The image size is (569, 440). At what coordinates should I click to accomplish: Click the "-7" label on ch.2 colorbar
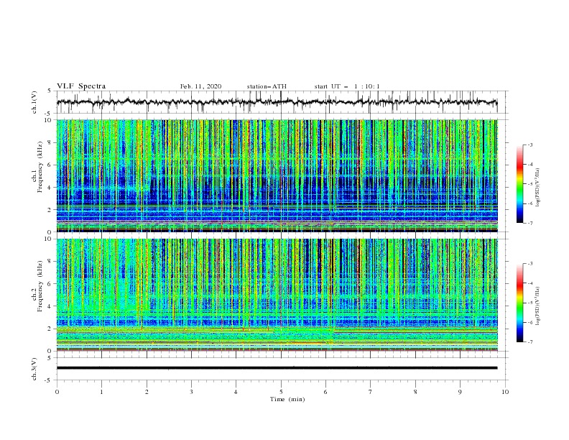pyautogui.click(x=530, y=342)
